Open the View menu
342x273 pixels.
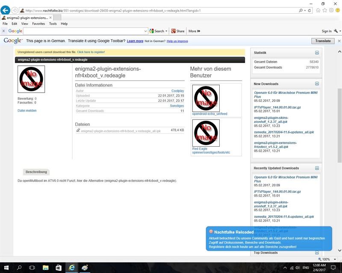24,24
